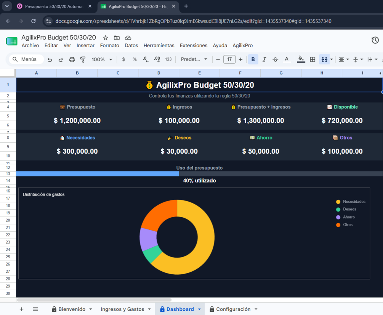383x315 pixels.
Task: Open the all sheets list
Action: [x=35, y=309]
